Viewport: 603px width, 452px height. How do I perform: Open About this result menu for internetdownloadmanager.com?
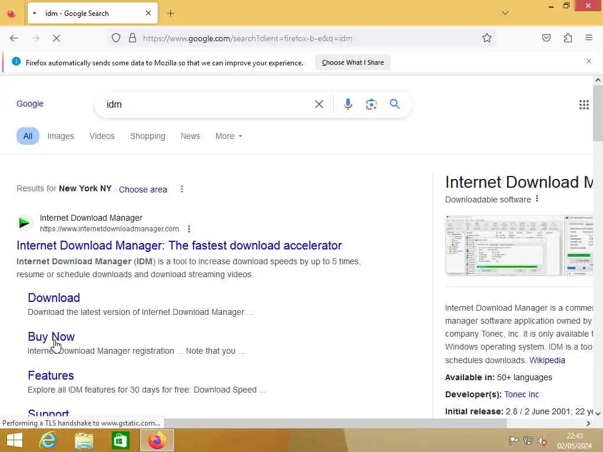189,229
